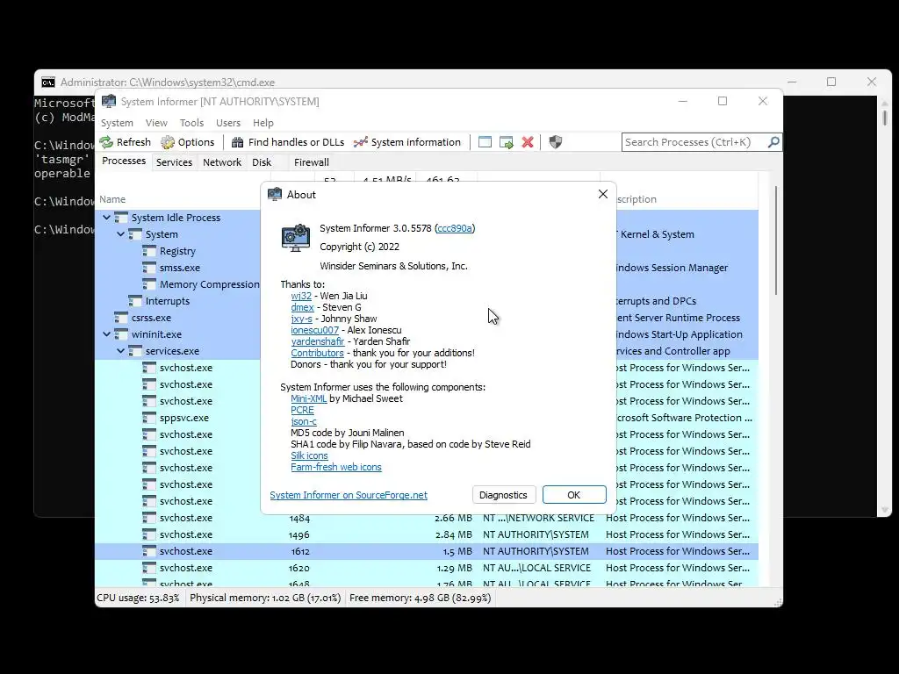Collapse the services.exe tree node

pos(120,351)
